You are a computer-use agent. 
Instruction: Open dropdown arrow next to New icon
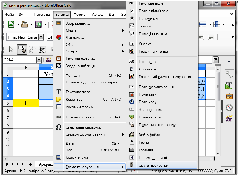(18, 24)
